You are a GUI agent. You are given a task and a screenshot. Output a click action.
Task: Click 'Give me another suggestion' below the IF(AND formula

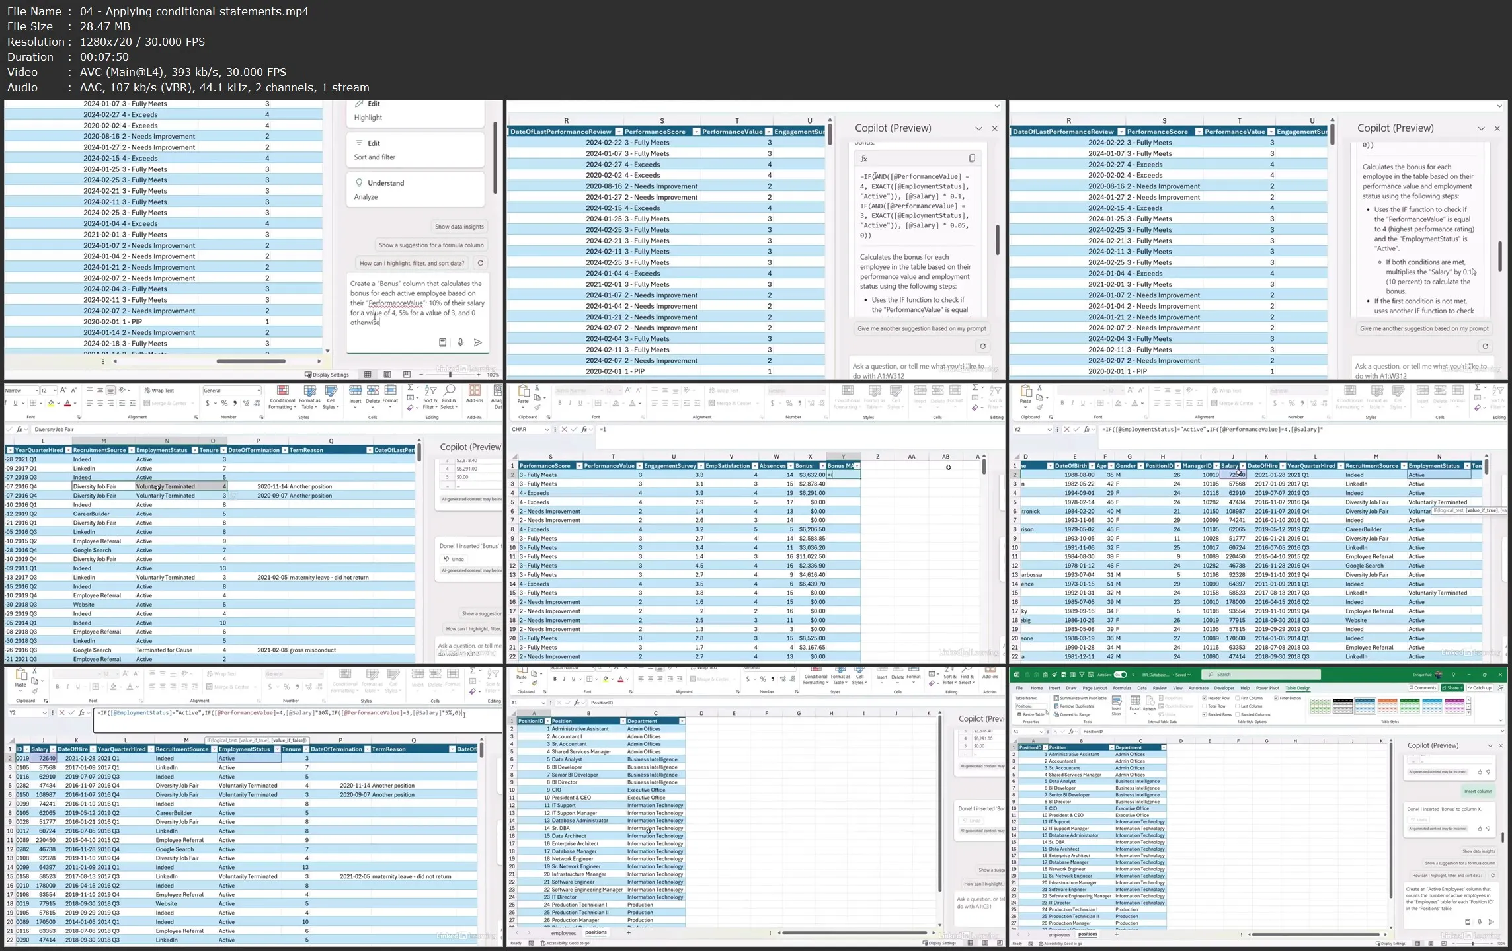pyautogui.click(x=922, y=328)
